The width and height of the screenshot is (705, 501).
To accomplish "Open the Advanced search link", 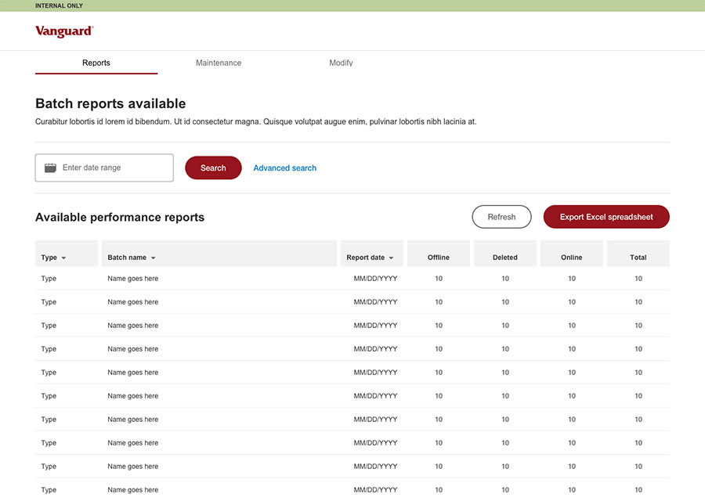I will 284,168.
